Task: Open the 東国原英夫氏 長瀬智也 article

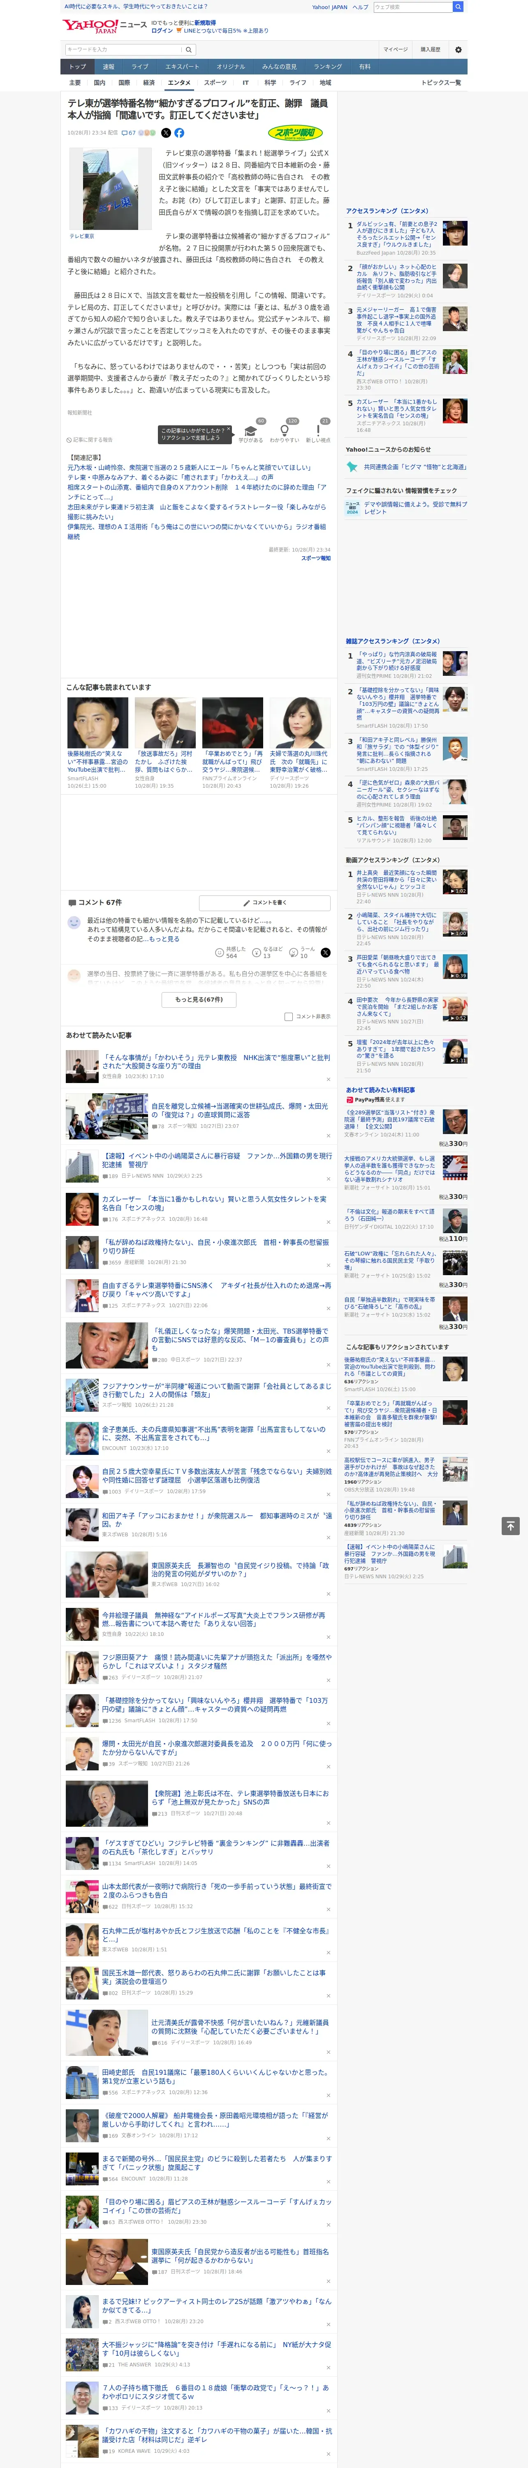Action: (240, 1569)
